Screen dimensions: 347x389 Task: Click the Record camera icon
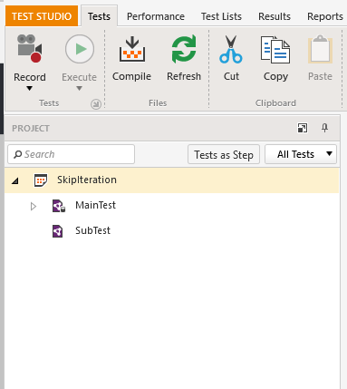(29, 48)
